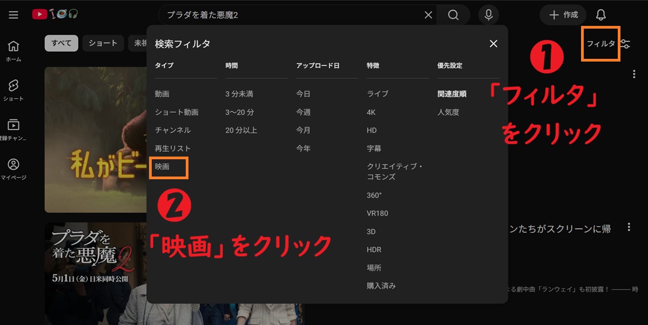The height and width of the screenshot is (325, 648).
Task: Sort results by 関連度順
Action: 452,94
